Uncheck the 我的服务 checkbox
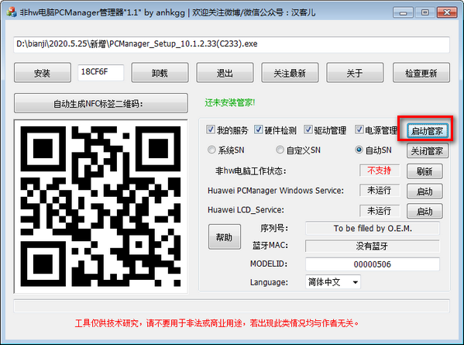This screenshot has width=464, height=345. [x=211, y=129]
